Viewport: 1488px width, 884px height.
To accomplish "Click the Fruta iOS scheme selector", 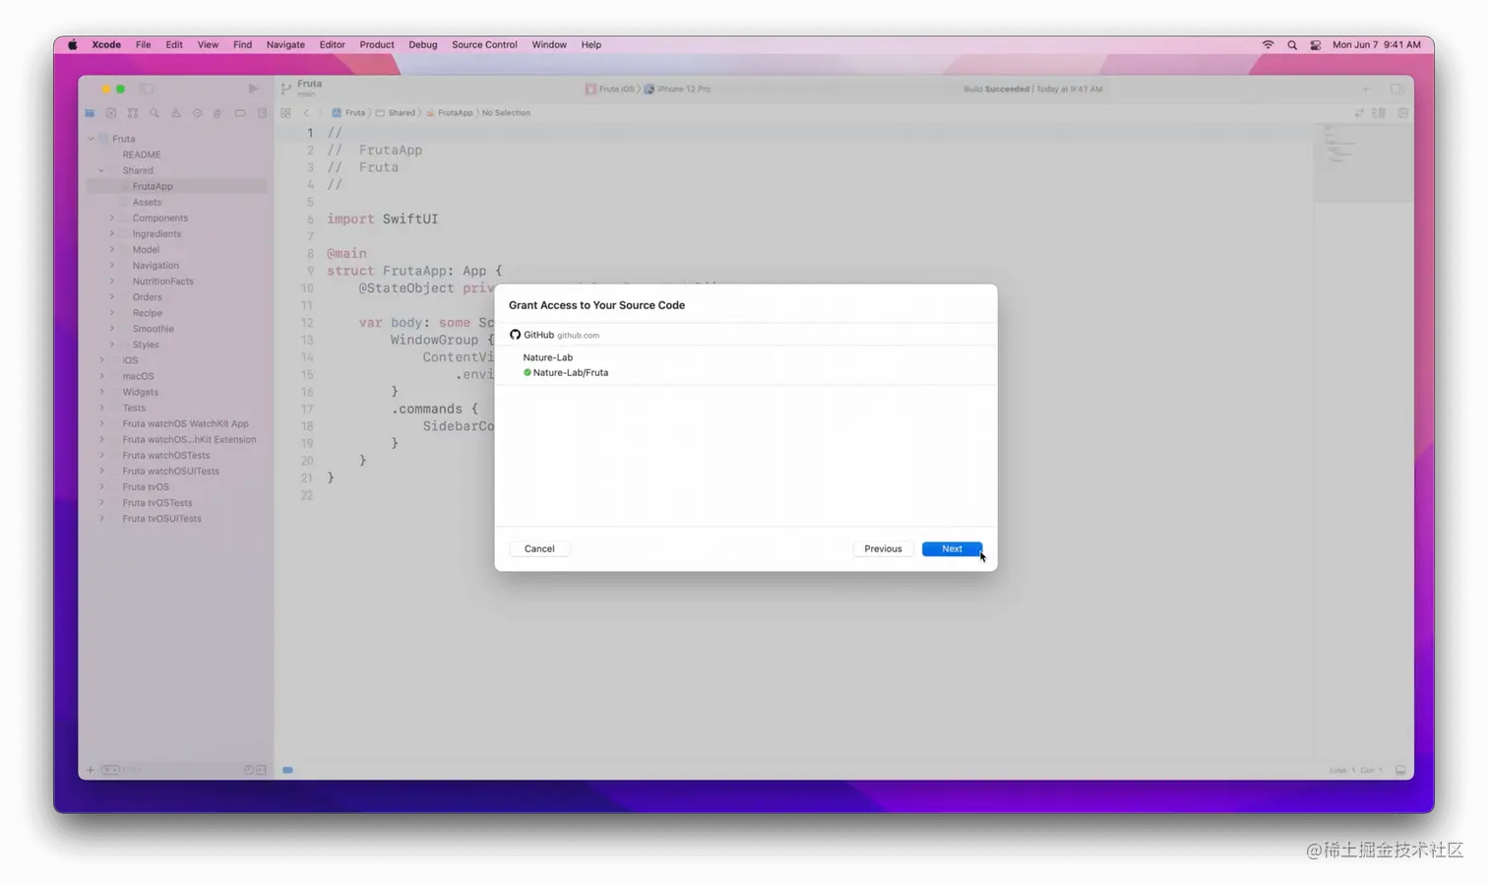I will (x=610, y=89).
